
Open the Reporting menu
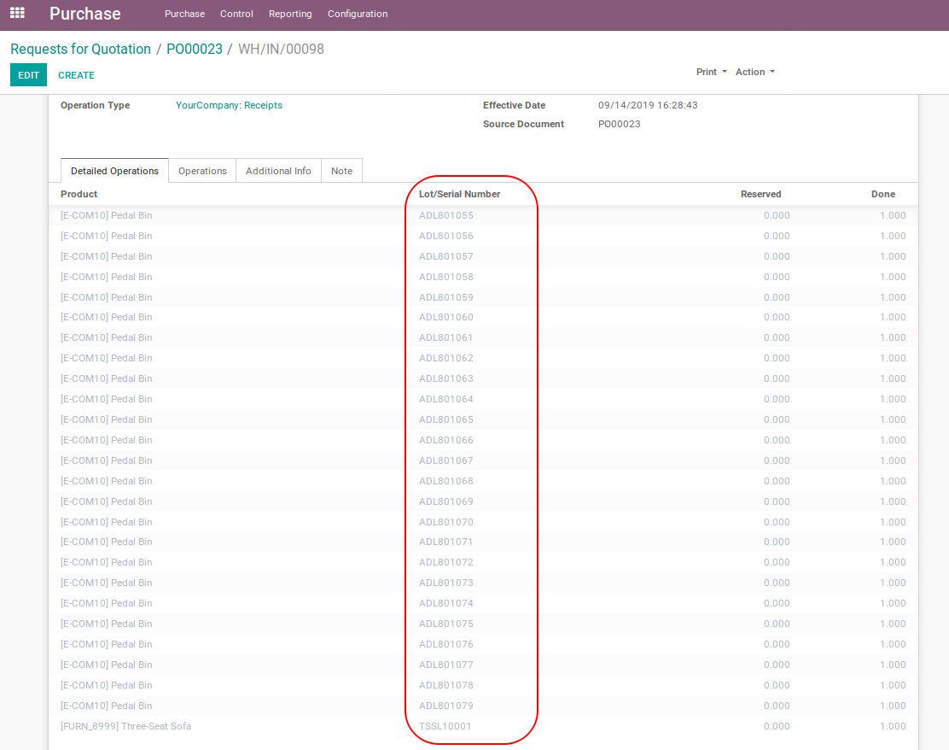click(x=290, y=14)
